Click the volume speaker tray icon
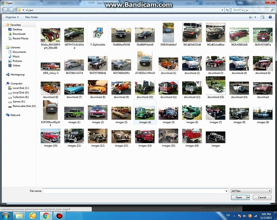The image size is (277, 220). pos(245,216)
